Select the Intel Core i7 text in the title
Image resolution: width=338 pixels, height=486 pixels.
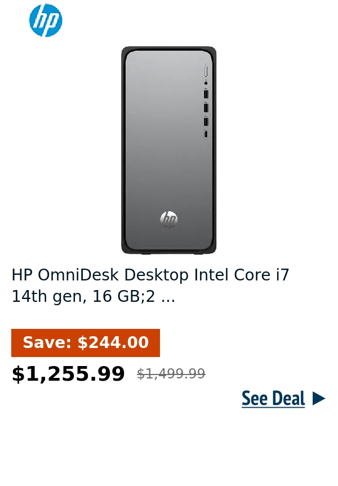pos(241,275)
